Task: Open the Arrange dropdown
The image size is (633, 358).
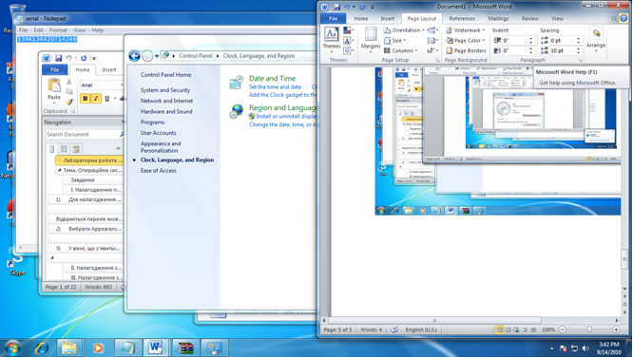Action: 596,40
